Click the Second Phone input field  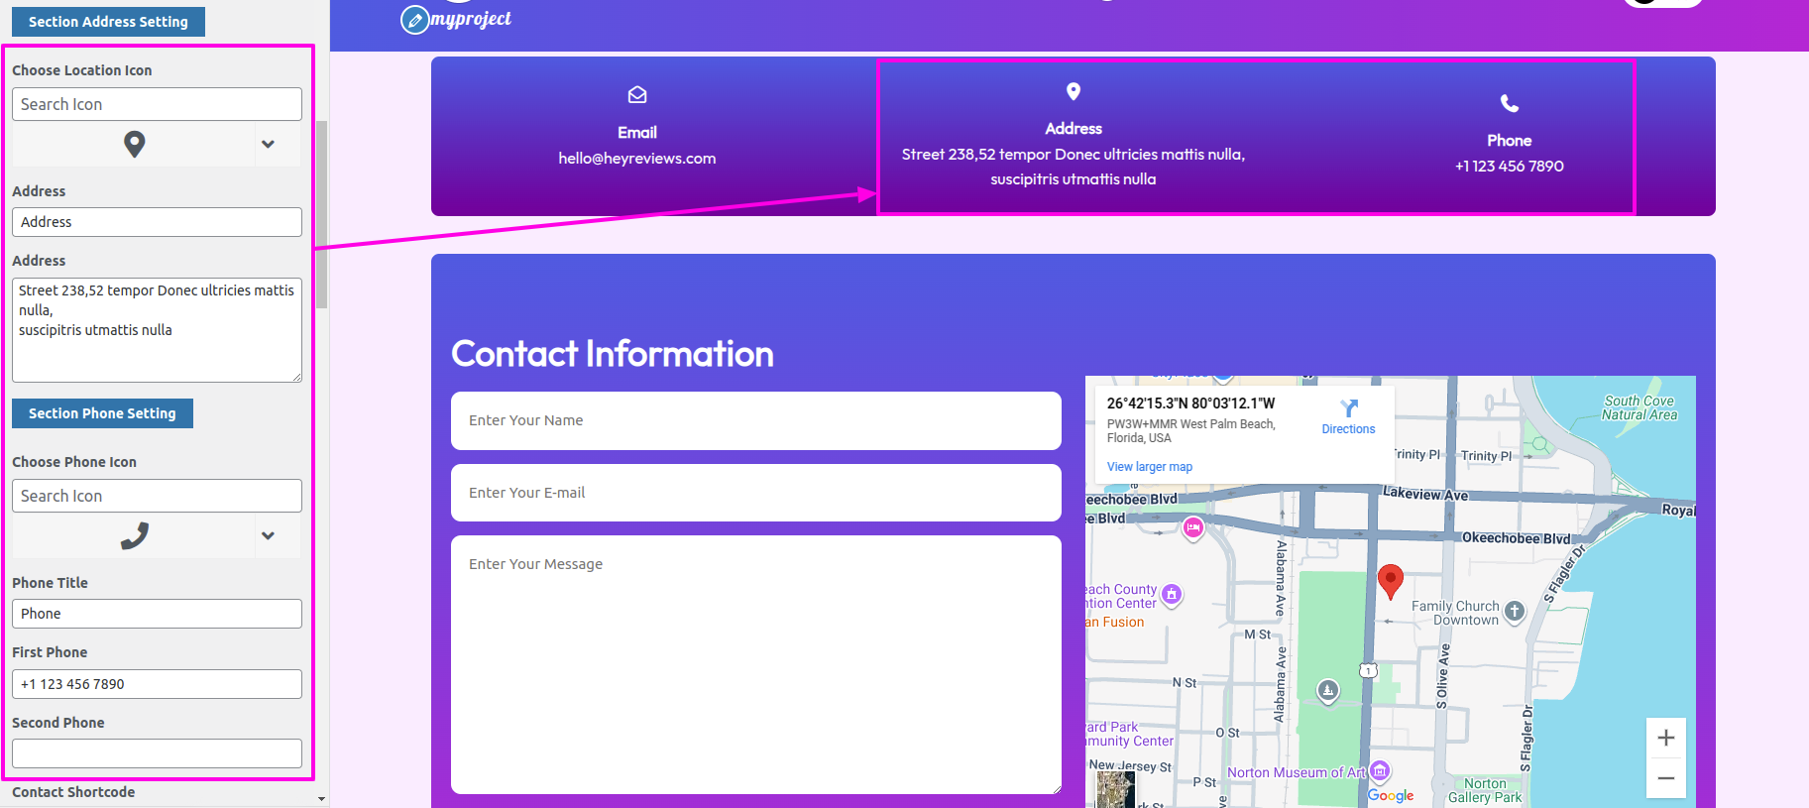click(x=157, y=753)
